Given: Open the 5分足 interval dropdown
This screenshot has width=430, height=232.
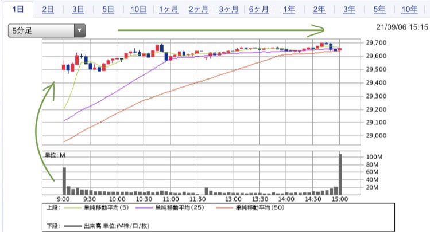Looking at the screenshot, I should click(47, 30).
